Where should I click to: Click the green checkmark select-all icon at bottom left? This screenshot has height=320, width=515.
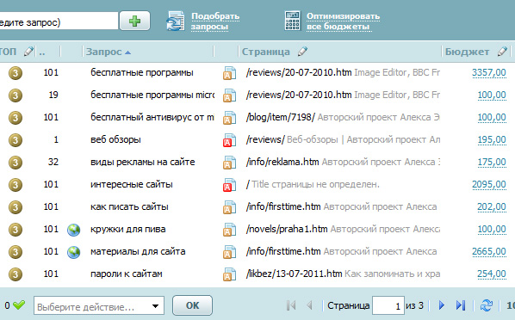(x=19, y=305)
